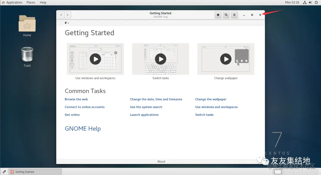Open search with the magnifier icon
The height and width of the screenshot is (175, 321).
[226, 15]
